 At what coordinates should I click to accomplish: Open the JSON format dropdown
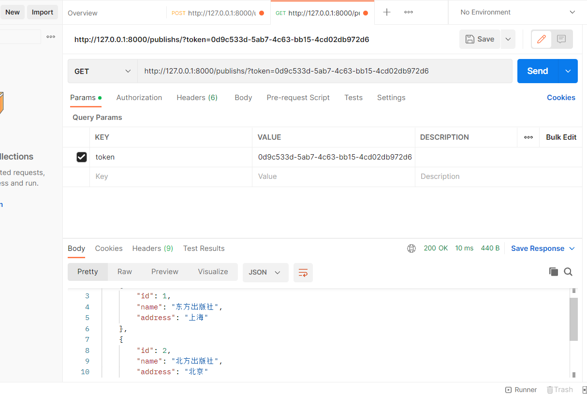265,273
